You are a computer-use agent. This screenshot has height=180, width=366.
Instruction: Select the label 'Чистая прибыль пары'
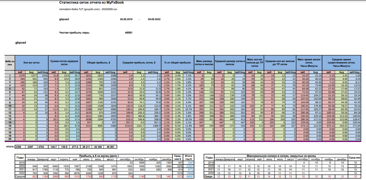pos(74,33)
